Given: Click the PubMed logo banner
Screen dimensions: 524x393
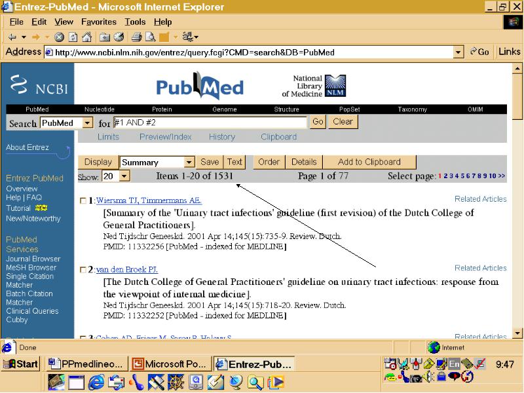Looking at the screenshot, I should pos(200,86).
